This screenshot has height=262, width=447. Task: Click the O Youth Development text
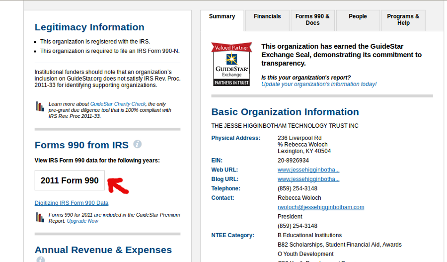pyautogui.click(x=305, y=254)
